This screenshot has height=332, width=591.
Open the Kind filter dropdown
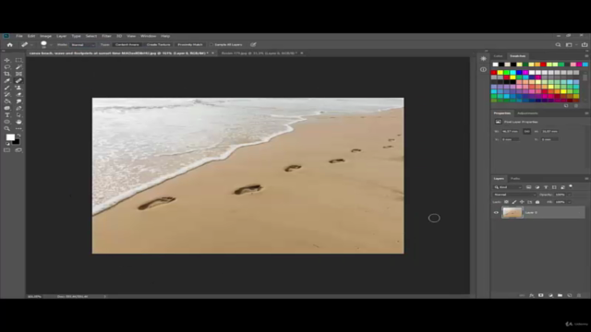(508, 187)
